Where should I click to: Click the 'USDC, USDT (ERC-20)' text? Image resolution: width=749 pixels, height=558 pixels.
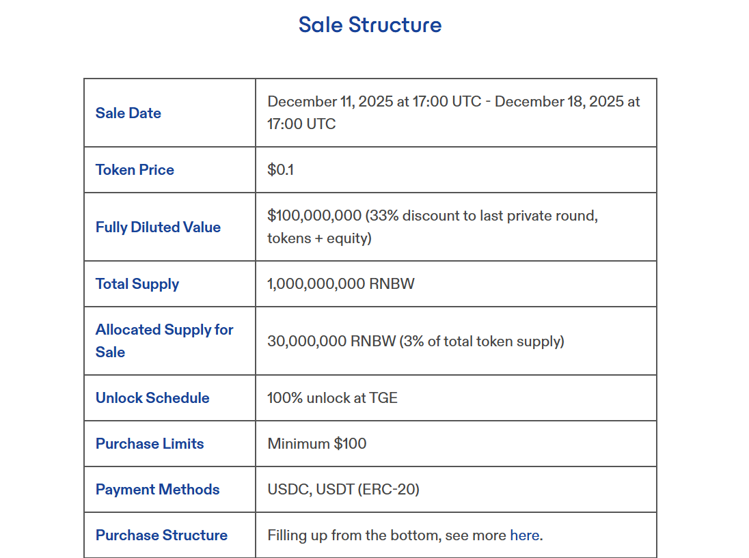click(343, 490)
